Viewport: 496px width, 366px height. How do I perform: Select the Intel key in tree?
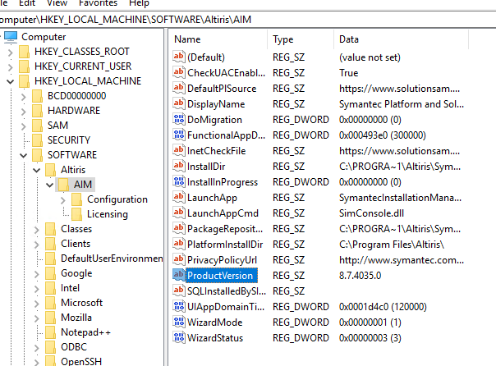[70, 288]
